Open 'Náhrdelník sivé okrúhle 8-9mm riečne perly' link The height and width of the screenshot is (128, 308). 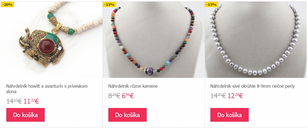click(252, 86)
